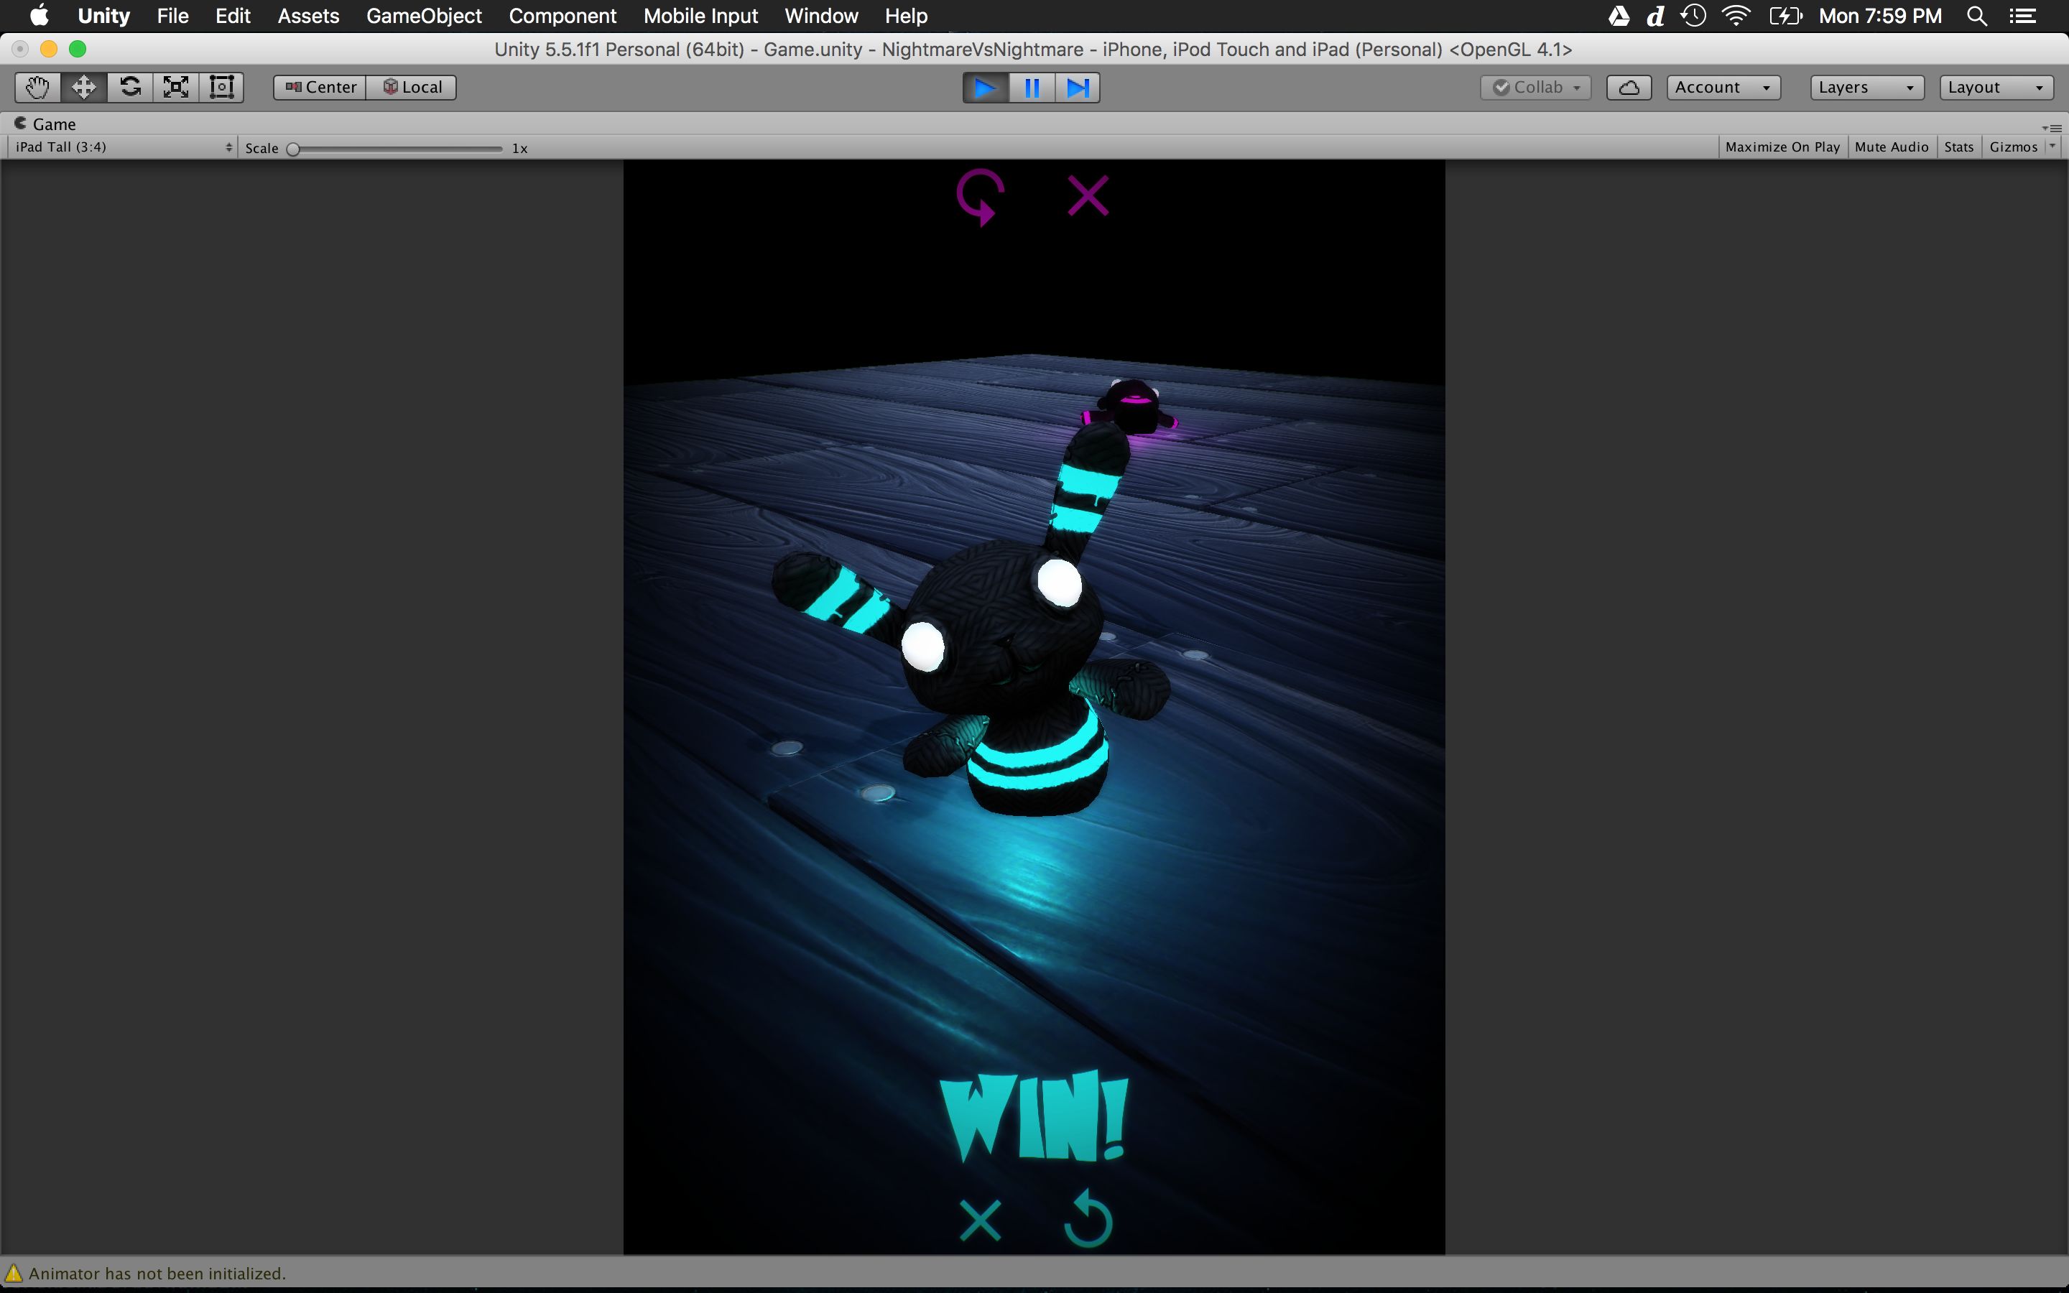The height and width of the screenshot is (1293, 2069).
Task: Open the GameObject menu
Action: [424, 17]
